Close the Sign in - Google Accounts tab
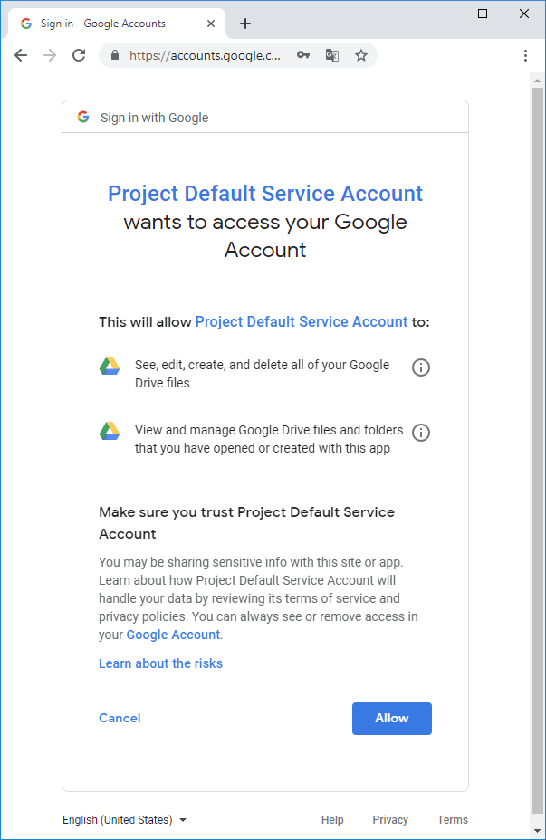 click(211, 24)
